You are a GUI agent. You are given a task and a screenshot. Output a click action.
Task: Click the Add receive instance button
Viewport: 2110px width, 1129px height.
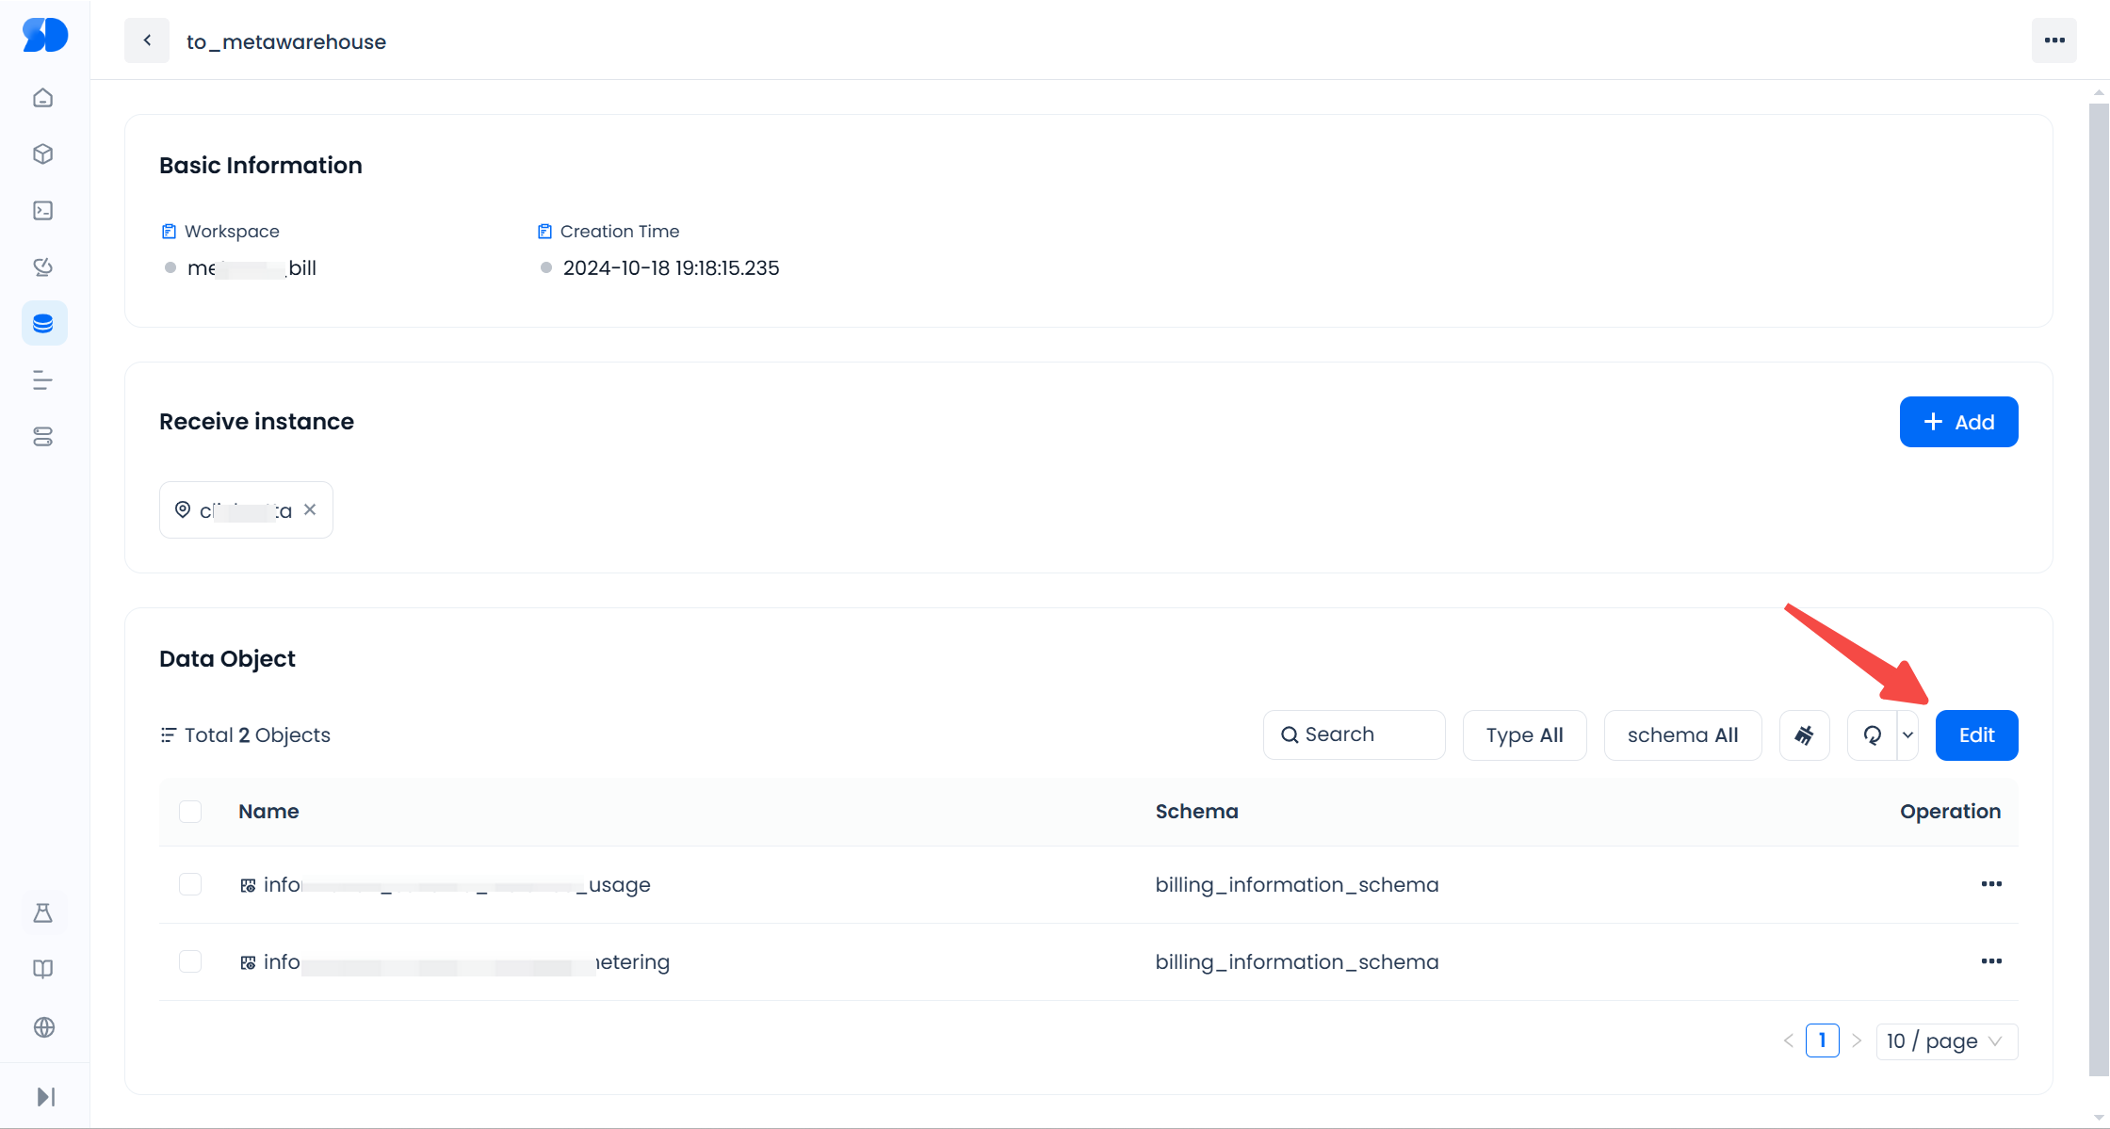(1958, 422)
